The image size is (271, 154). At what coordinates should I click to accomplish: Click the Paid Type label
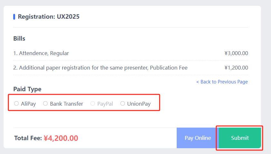click(x=27, y=89)
